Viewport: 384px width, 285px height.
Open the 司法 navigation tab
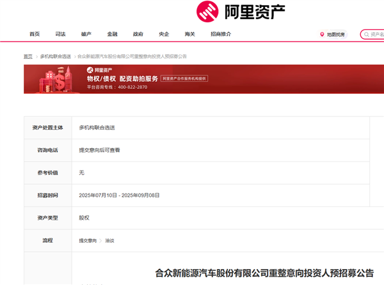(x=60, y=34)
